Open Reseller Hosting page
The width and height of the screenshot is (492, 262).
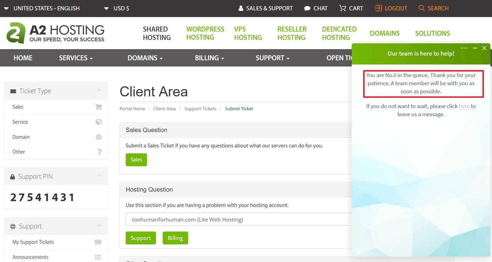click(x=292, y=33)
